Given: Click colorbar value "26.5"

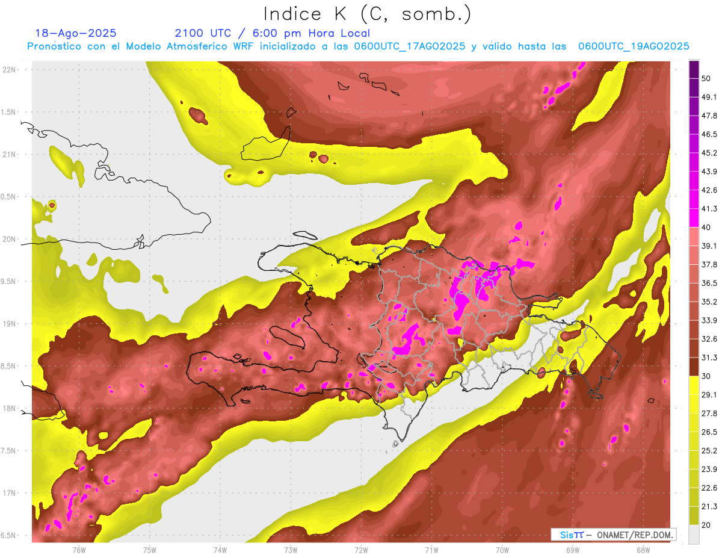Looking at the screenshot, I should coord(709,432).
